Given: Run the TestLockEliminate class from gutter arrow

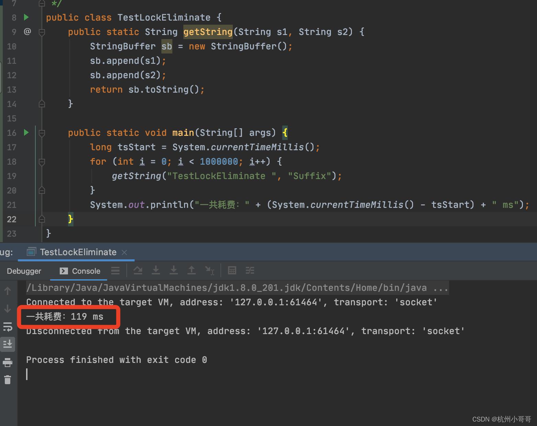Looking at the screenshot, I should [x=26, y=17].
